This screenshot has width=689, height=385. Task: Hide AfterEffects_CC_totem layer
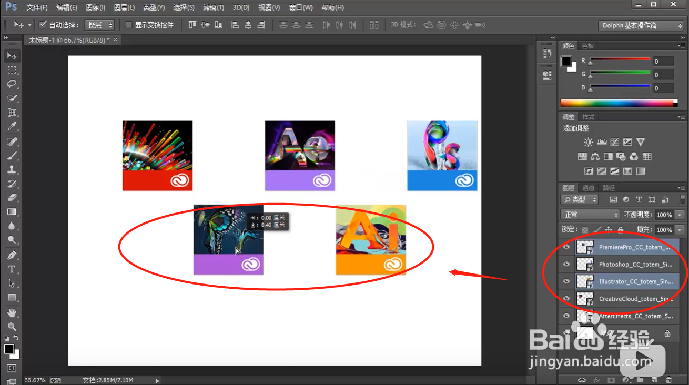[x=566, y=316]
